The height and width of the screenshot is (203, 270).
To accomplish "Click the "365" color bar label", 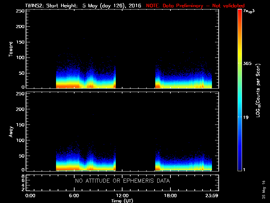I will (x=247, y=64).
